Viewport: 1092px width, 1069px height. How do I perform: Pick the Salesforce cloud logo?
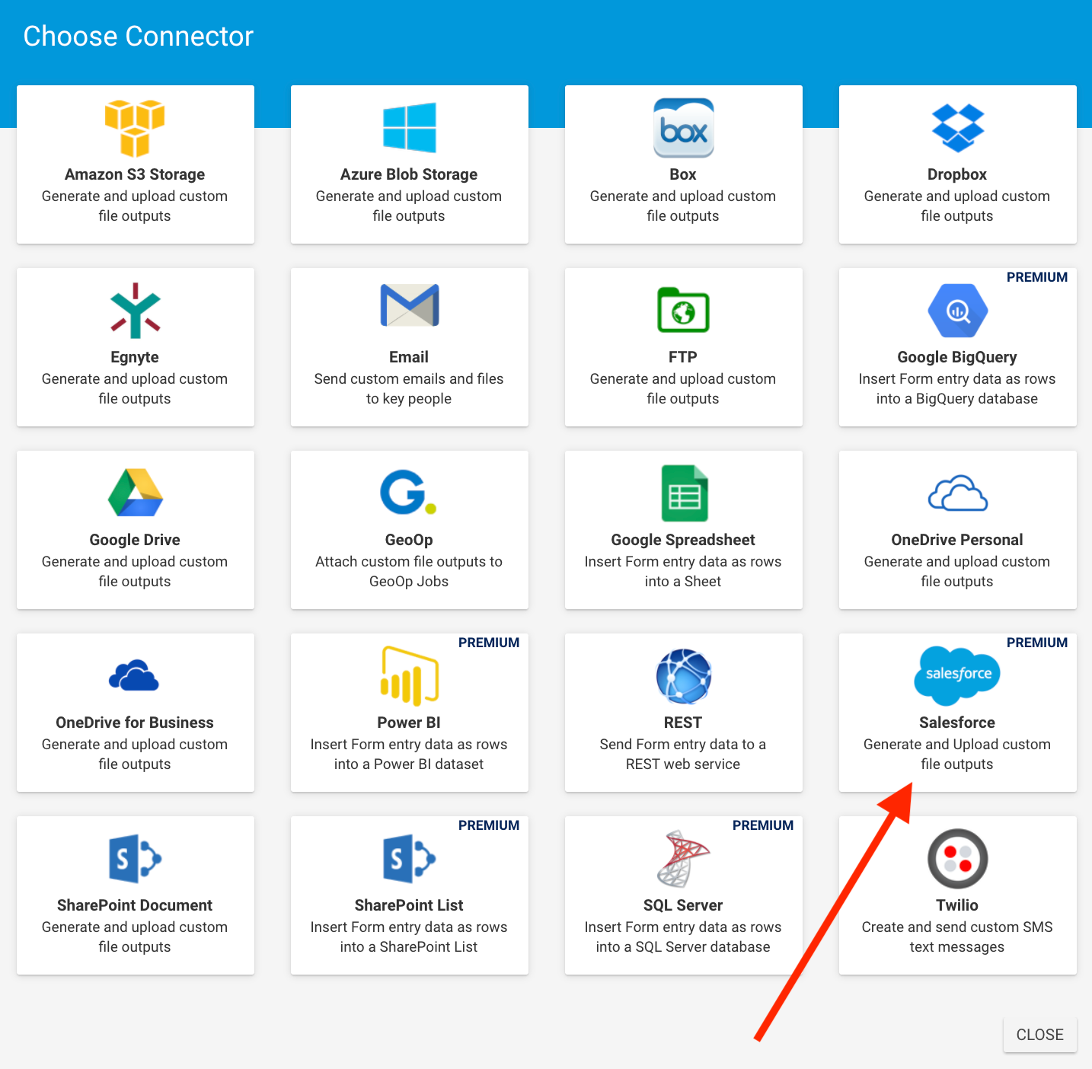(x=957, y=676)
